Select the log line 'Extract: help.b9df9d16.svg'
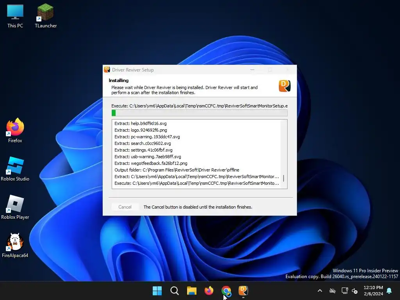Viewport: 400px width, 300px height. (141, 123)
